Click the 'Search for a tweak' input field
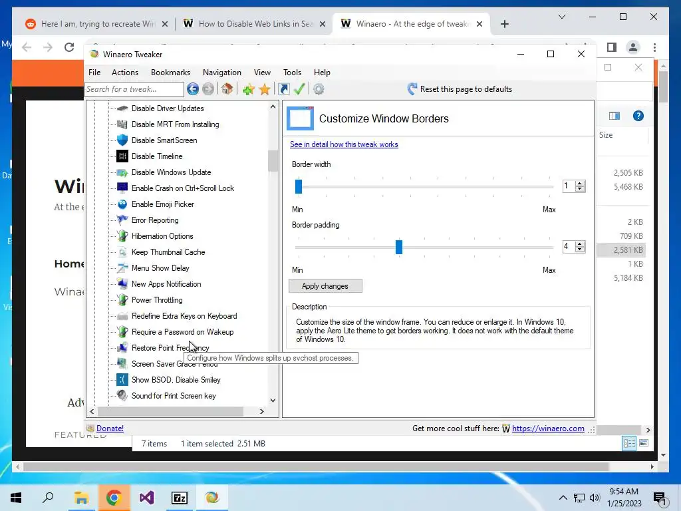681x511 pixels. (134, 89)
